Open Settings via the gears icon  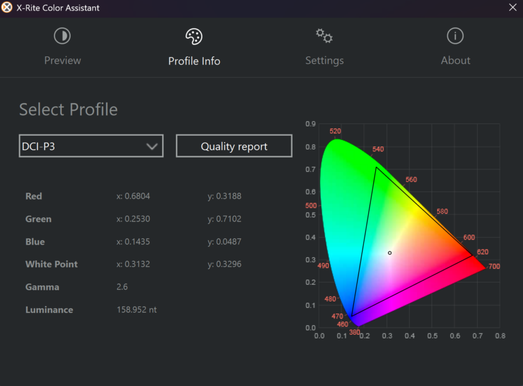click(x=324, y=36)
